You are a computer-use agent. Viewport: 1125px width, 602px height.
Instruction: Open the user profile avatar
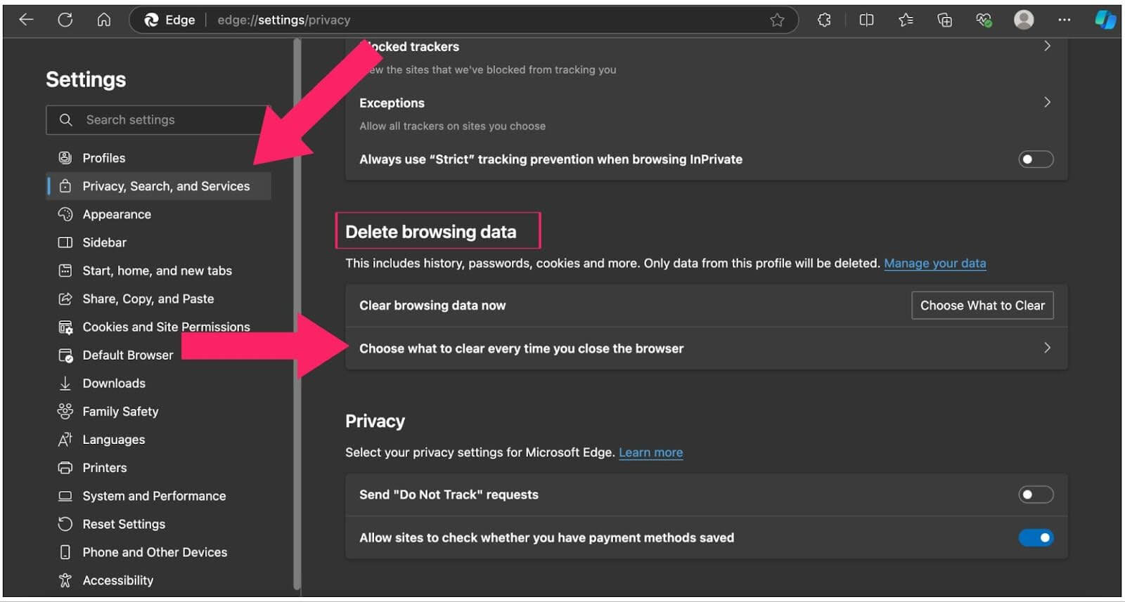(x=1024, y=20)
